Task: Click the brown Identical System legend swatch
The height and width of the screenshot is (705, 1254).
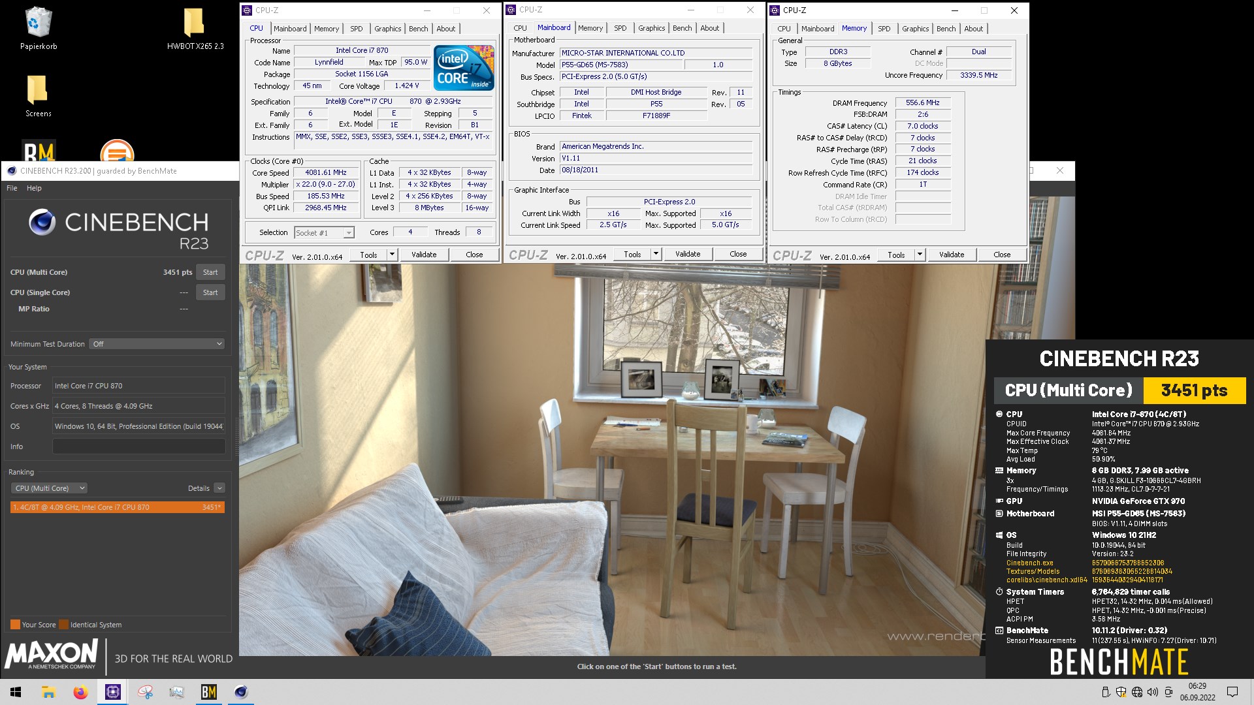Action: click(63, 625)
